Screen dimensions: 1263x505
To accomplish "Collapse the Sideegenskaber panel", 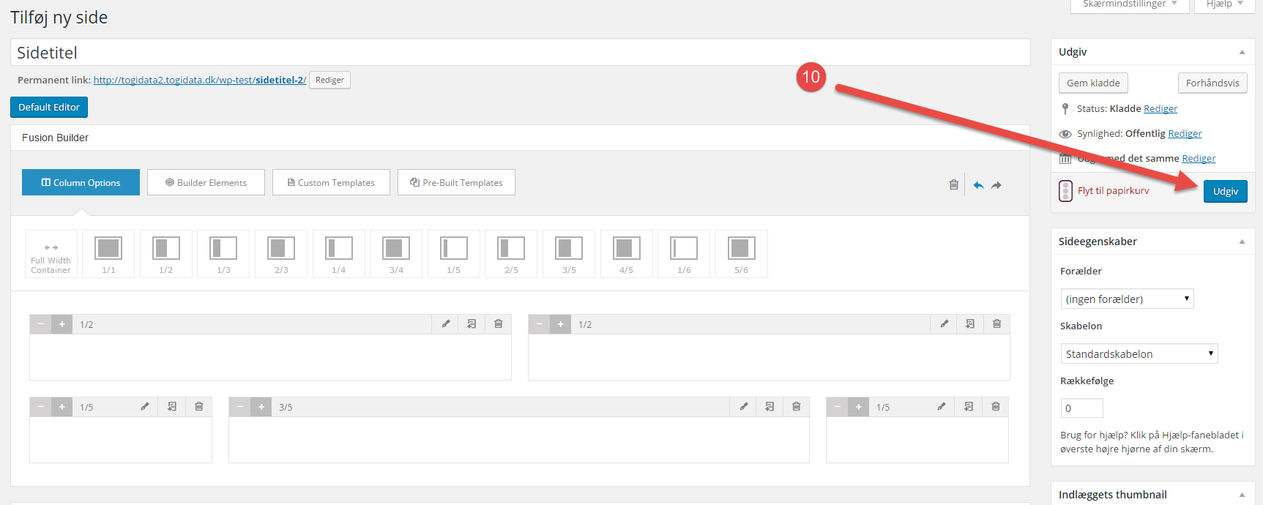I will [1242, 242].
